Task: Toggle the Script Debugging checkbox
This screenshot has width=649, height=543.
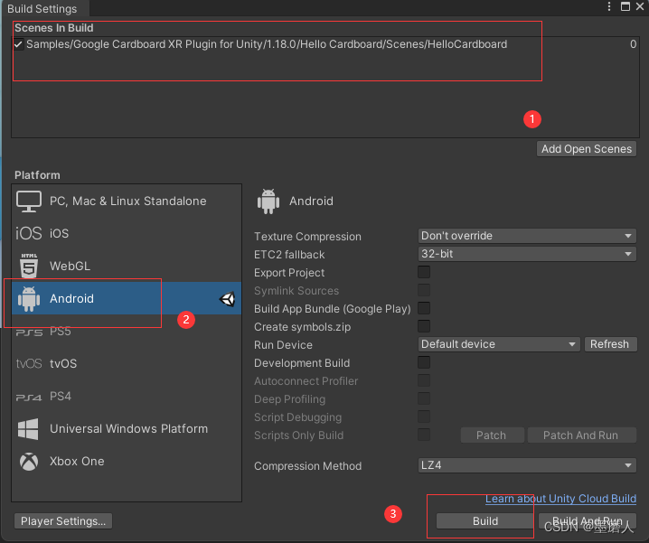Action: [x=424, y=417]
